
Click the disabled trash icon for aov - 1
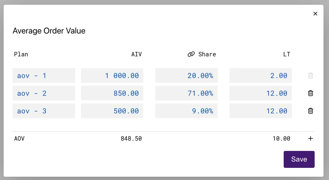311,75
